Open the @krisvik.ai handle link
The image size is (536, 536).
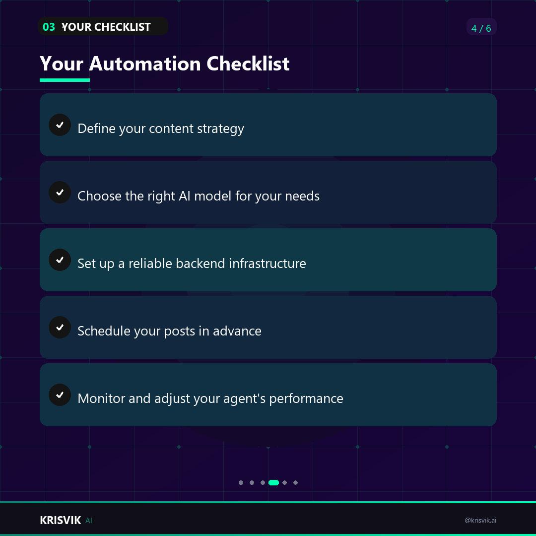pyautogui.click(x=480, y=520)
